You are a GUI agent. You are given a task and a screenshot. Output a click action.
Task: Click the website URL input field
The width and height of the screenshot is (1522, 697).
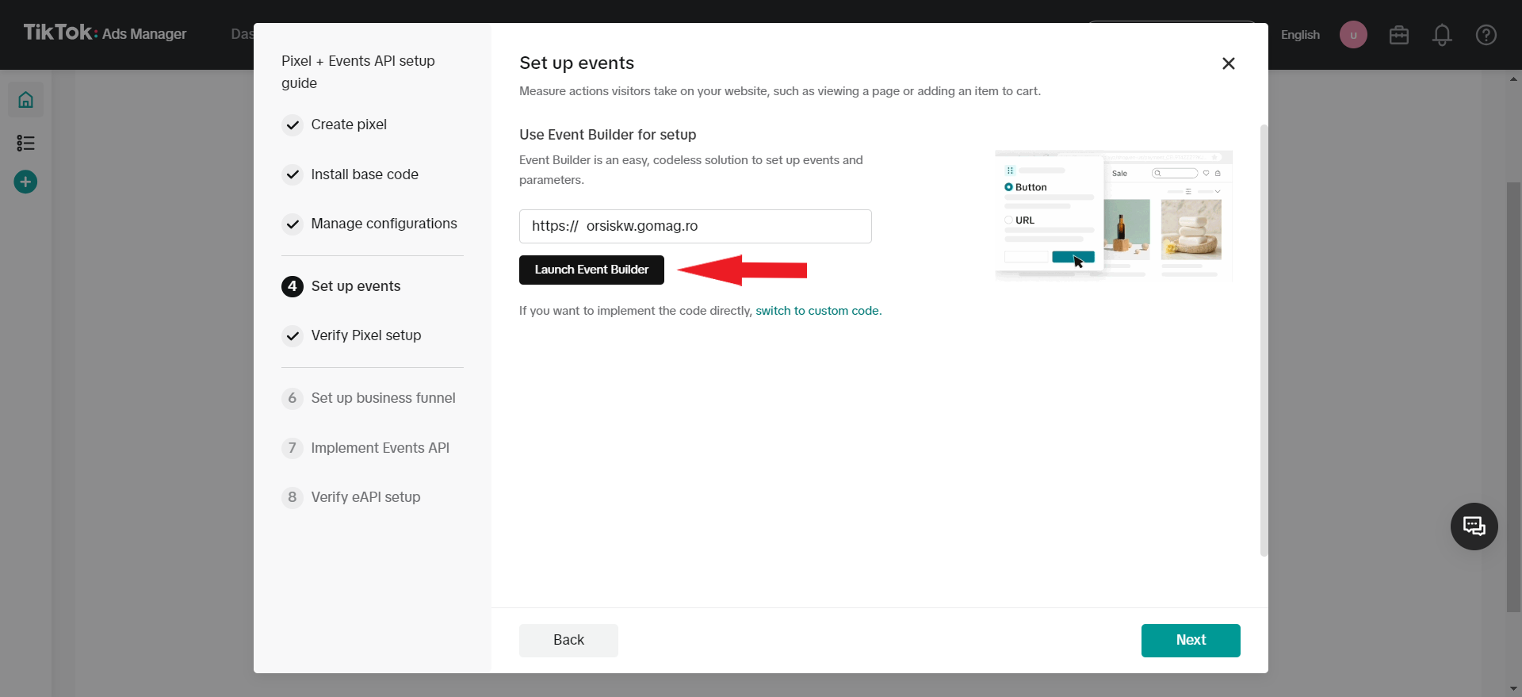click(x=695, y=226)
